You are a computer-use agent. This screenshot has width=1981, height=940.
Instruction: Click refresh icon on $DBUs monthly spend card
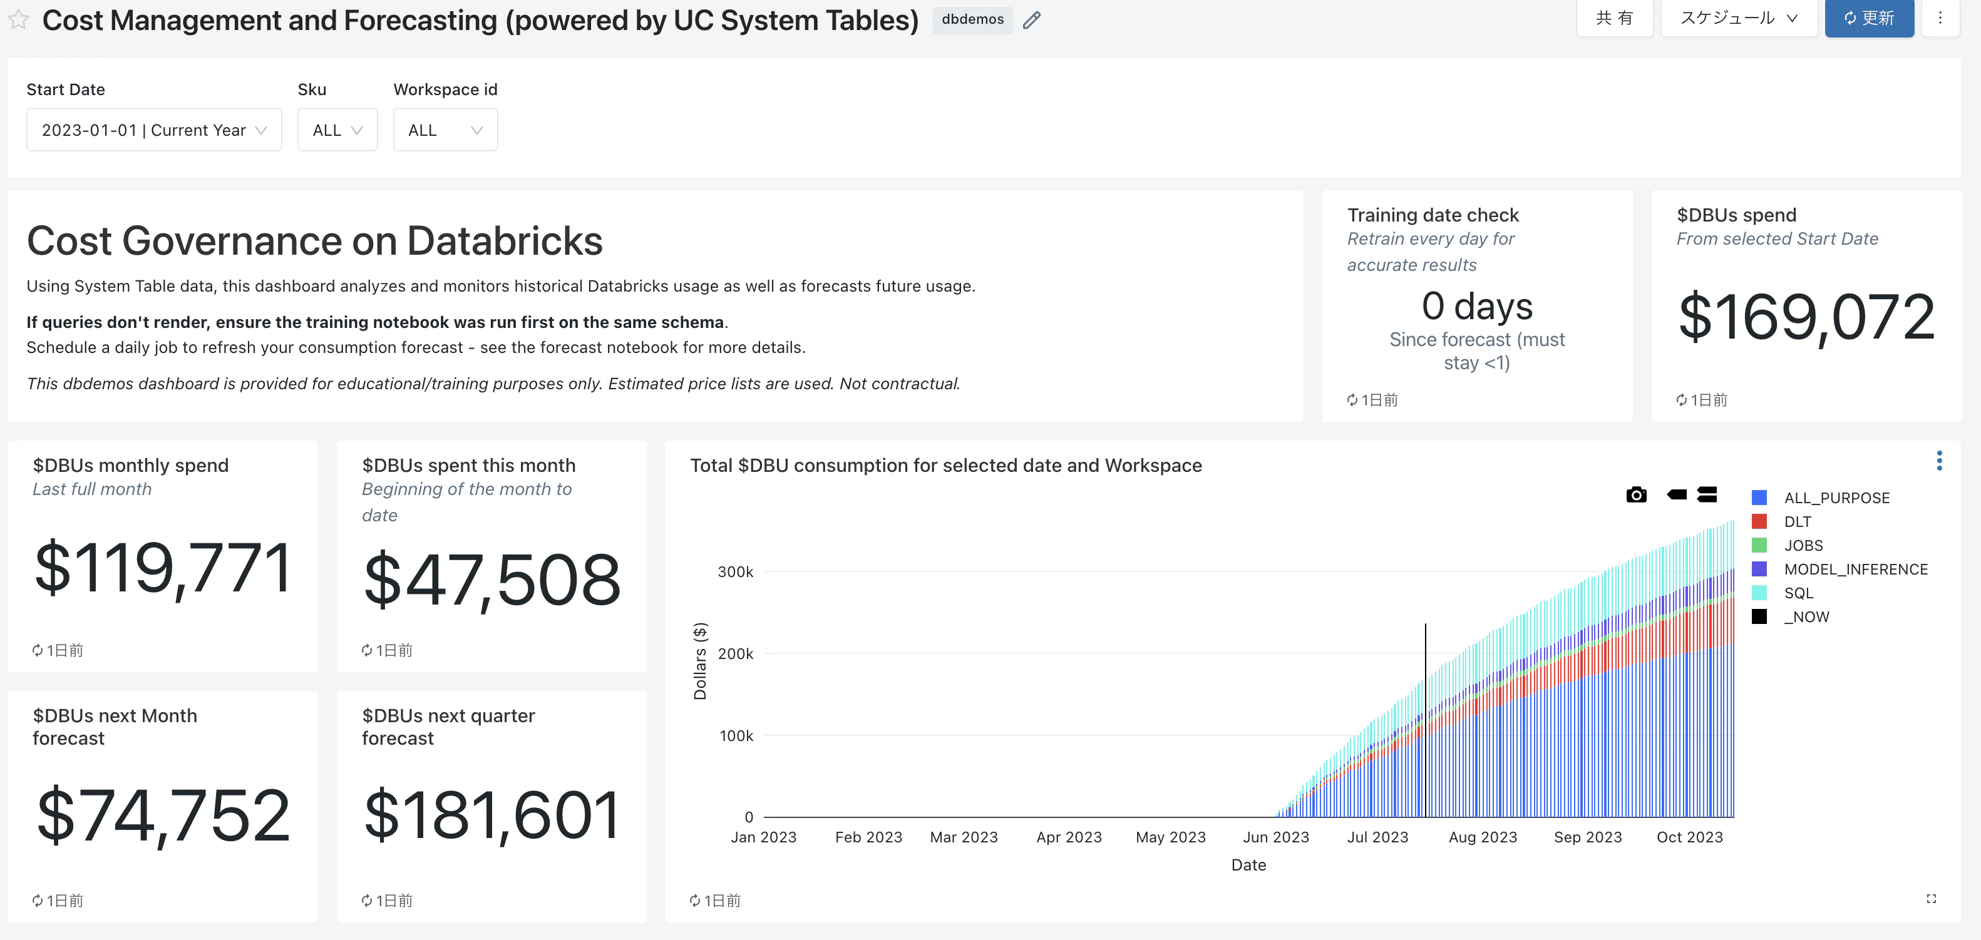coord(37,650)
